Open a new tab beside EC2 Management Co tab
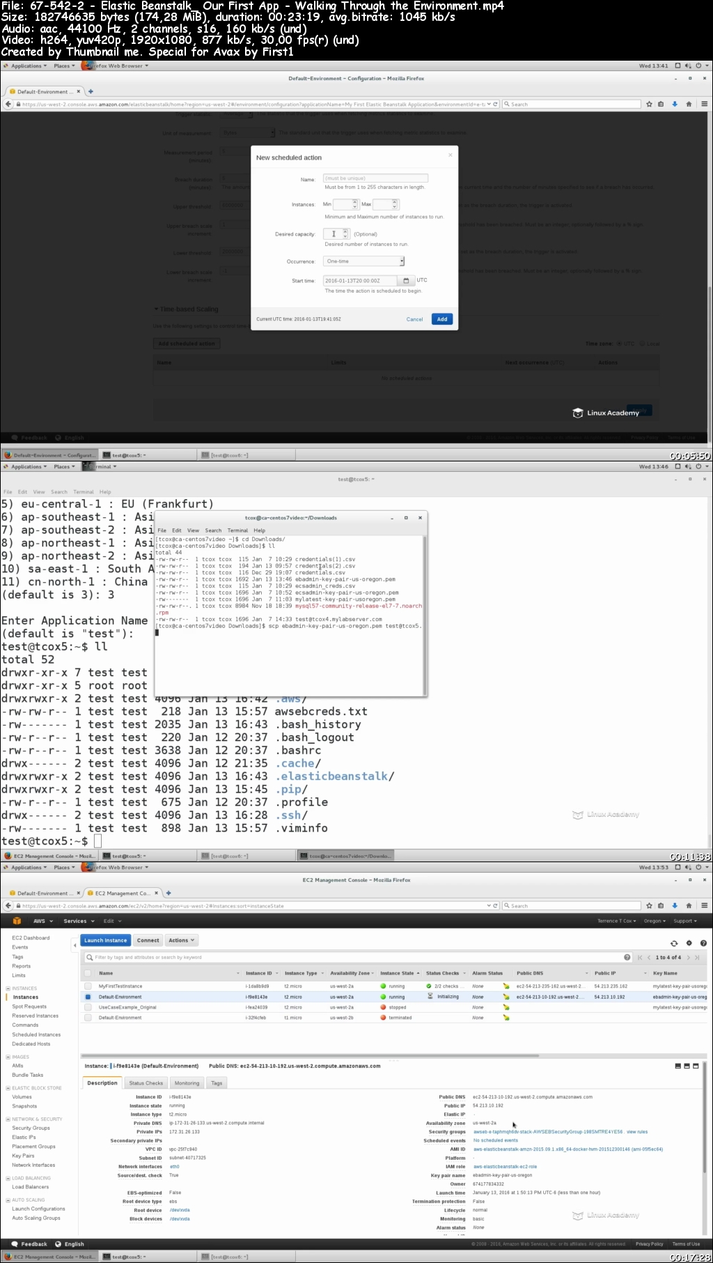 coord(169,893)
